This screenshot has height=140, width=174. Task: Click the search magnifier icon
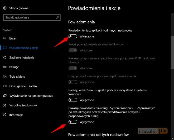point(58,18)
